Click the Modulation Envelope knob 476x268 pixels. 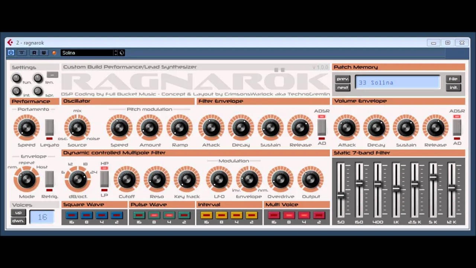[249, 179]
